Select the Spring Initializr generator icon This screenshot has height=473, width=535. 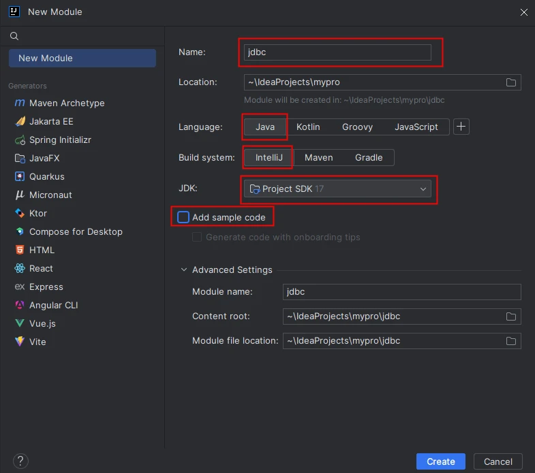click(19, 140)
